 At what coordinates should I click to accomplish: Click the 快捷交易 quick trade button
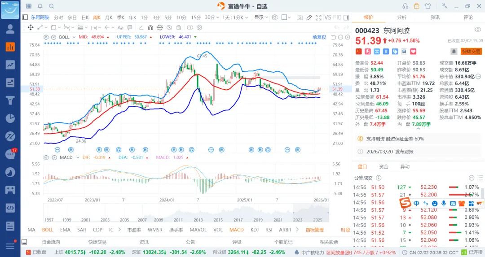[x=471, y=52]
